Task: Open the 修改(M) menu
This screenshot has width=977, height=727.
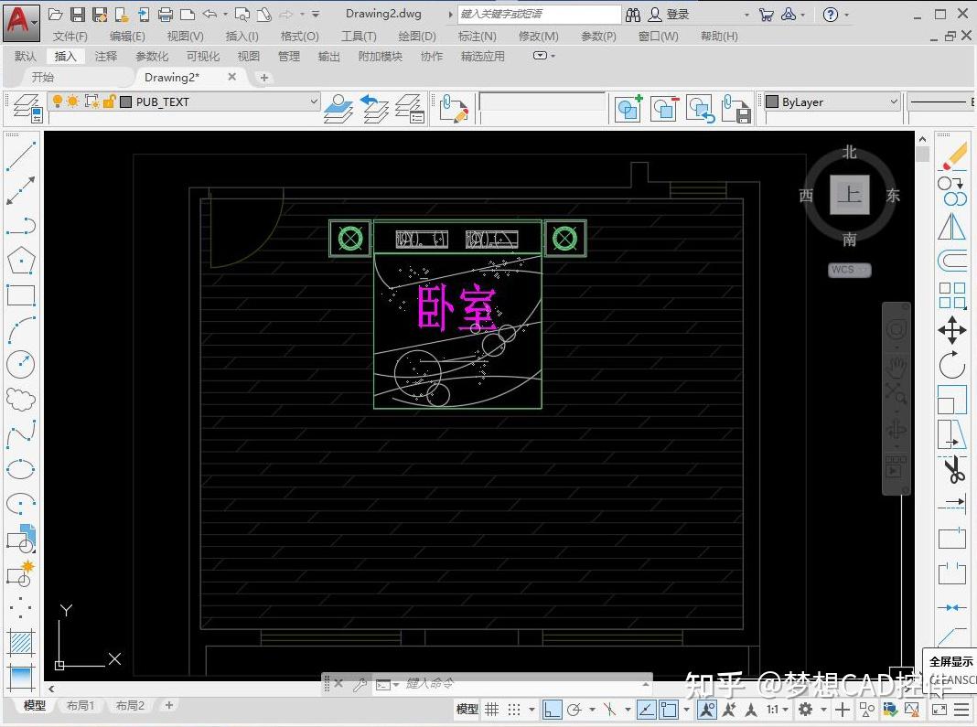Action: tap(538, 37)
